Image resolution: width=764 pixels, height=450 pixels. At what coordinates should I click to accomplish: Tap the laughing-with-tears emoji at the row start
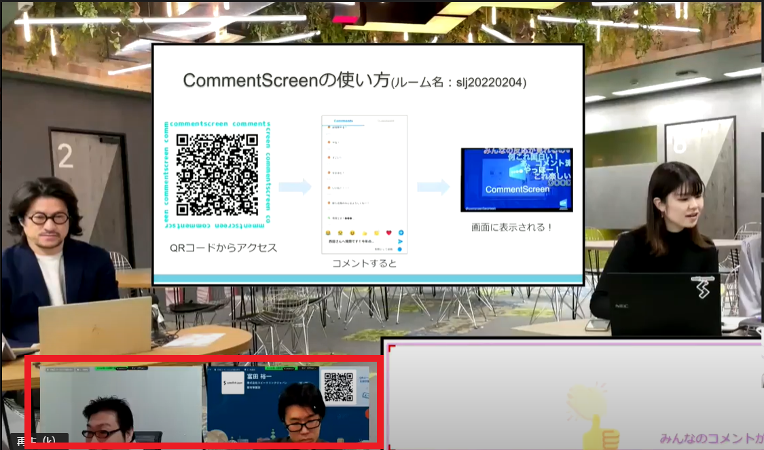tap(328, 233)
